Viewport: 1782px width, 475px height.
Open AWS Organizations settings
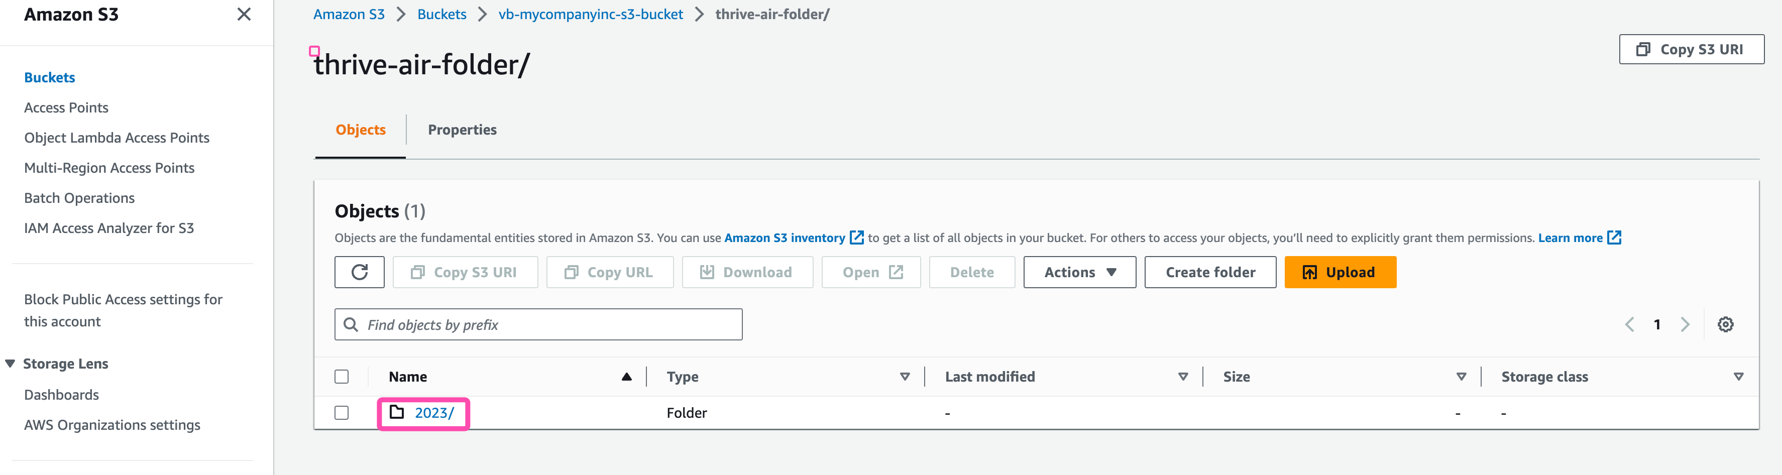[112, 425]
